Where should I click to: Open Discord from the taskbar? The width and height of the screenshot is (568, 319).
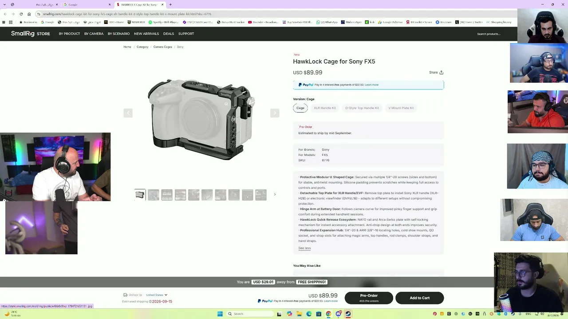click(338, 314)
